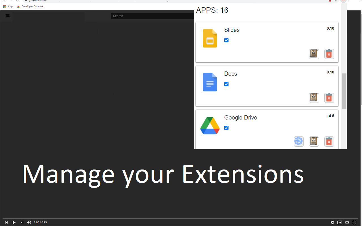Disable the Slides app checkbox
The height and width of the screenshot is (226, 362).
[226, 40]
